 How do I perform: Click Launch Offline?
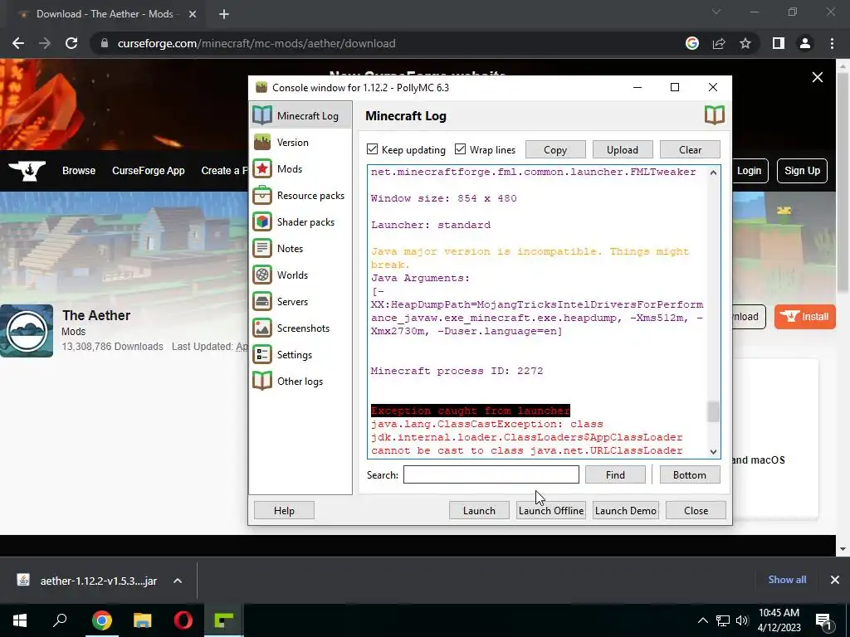(x=551, y=510)
